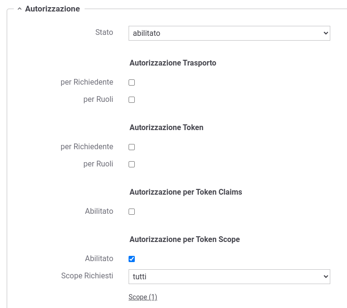Viewport: 347px width, 308px height.
Task: Click the Autorizzazione Token heading
Action: (166, 128)
